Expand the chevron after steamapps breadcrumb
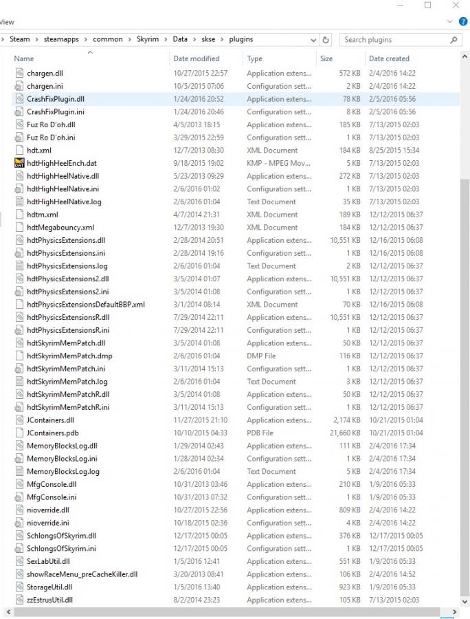The width and height of the screenshot is (470, 619). [x=86, y=39]
